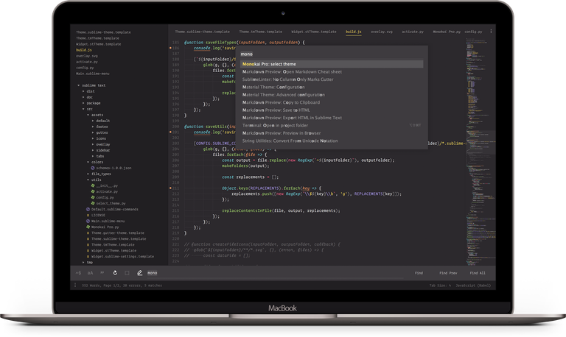
Task: Click JSON icon beside schemes-1.0.0.json
Action: [93, 168]
